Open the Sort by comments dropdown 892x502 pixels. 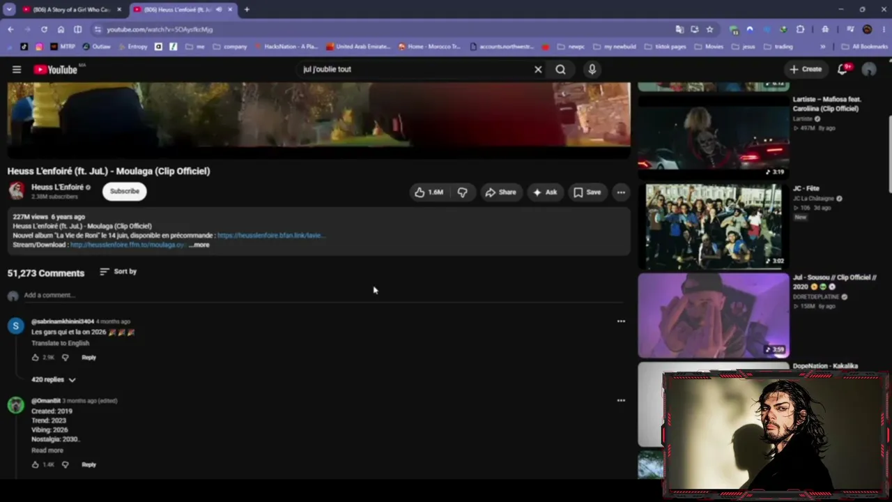pyautogui.click(x=118, y=271)
